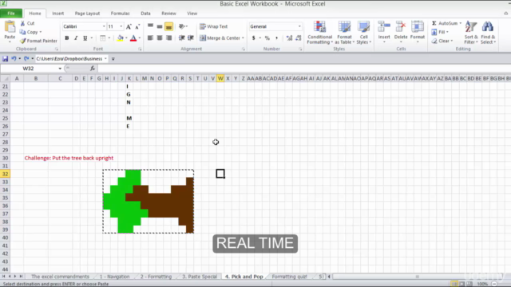The height and width of the screenshot is (287, 511).
Task: Open the Name Box dropdown arrow
Action: point(60,69)
